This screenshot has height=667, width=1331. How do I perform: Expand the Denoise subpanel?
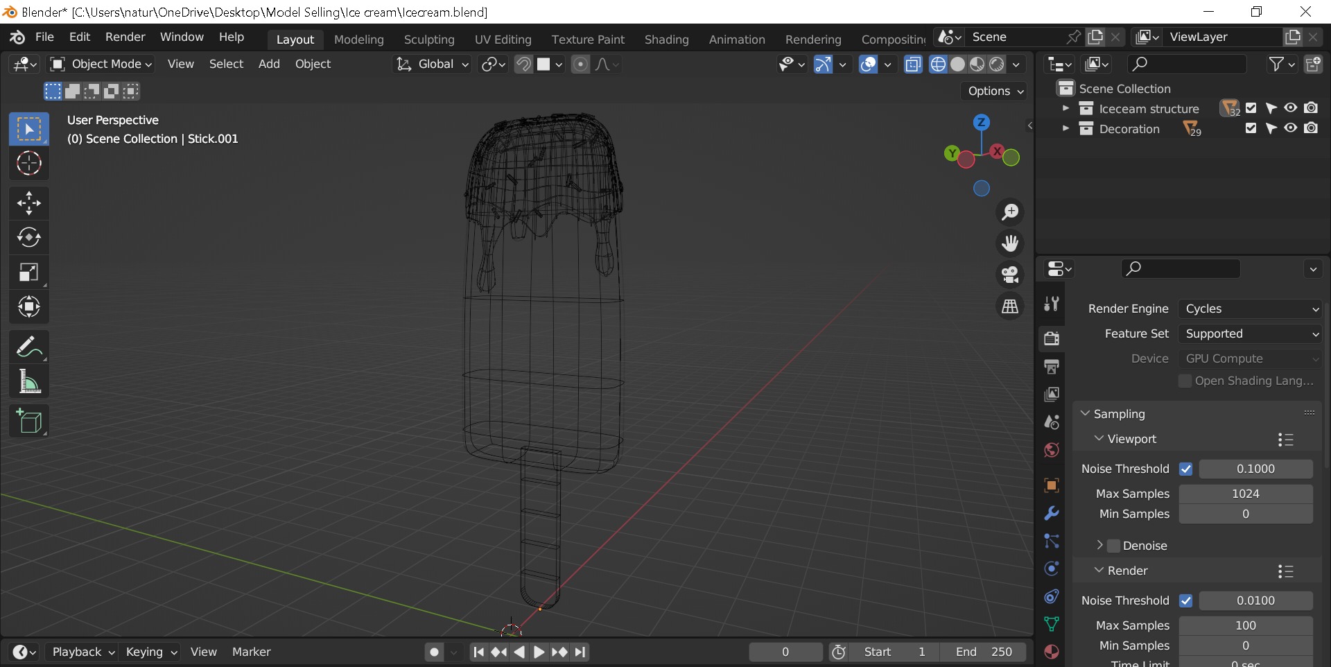tap(1099, 546)
